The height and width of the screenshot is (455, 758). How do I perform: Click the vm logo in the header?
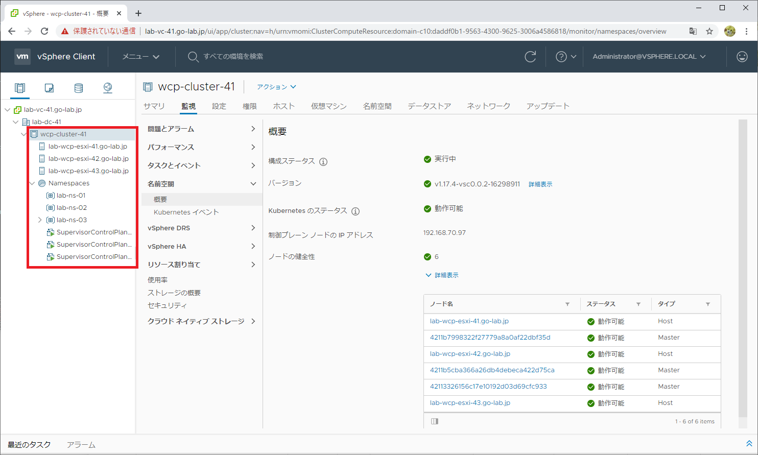22,57
